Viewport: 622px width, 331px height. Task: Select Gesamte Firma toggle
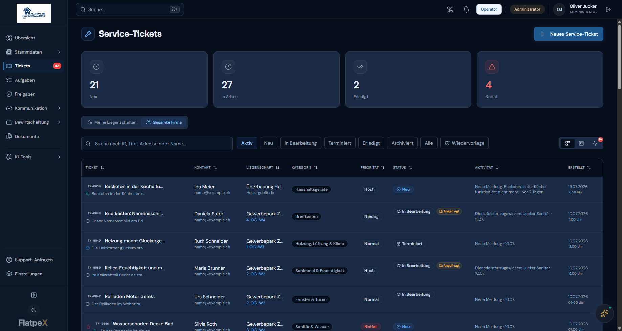(164, 122)
